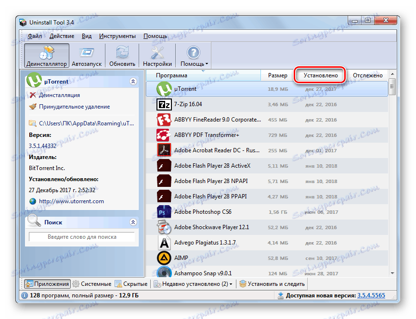The width and height of the screenshot is (416, 319).
Task: Click the download icon near new version
Action: coord(280,295)
